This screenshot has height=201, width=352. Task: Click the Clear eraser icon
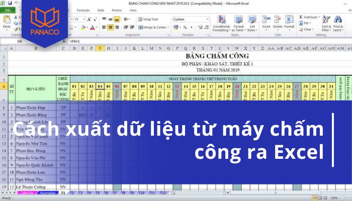tap(301, 29)
